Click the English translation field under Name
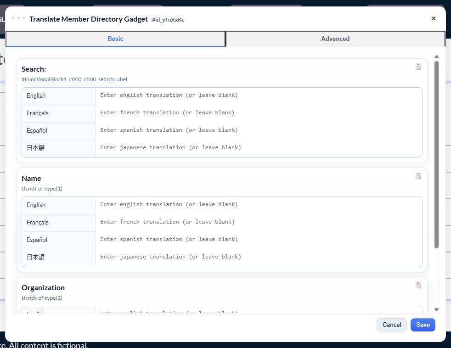451x348 pixels. point(257,204)
